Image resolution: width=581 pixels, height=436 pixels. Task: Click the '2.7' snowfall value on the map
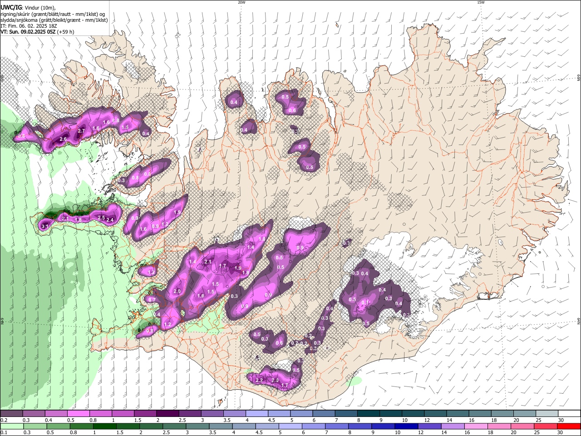81,131
